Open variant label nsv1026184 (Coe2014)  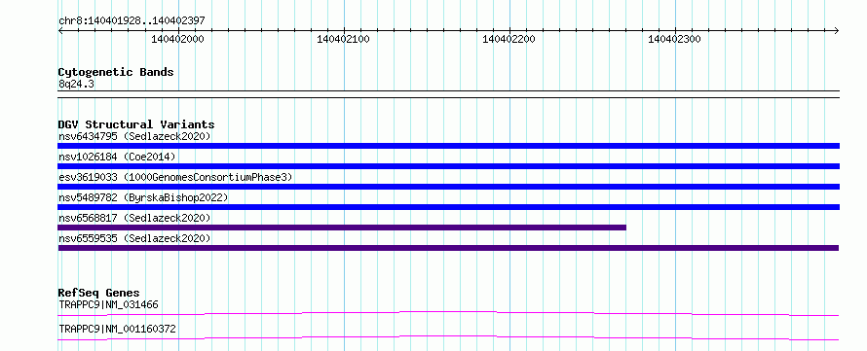pos(117,157)
